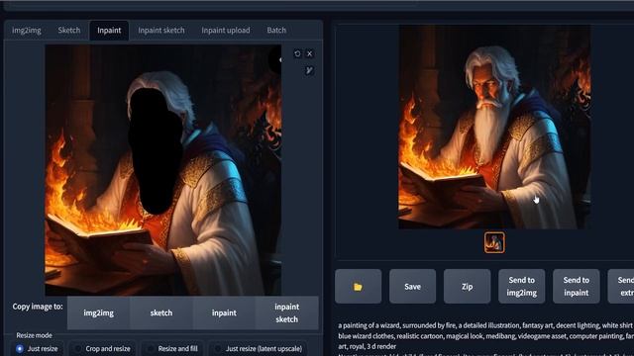Switch to Inpaint sketch tab
The width and height of the screenshot is (634, 356).
click(x=160, y=31)
